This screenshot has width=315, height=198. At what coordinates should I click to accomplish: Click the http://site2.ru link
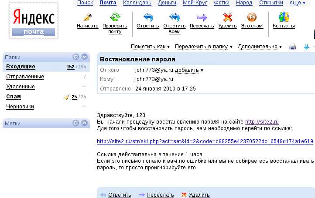pyautogui.click(x=262, y=122)
